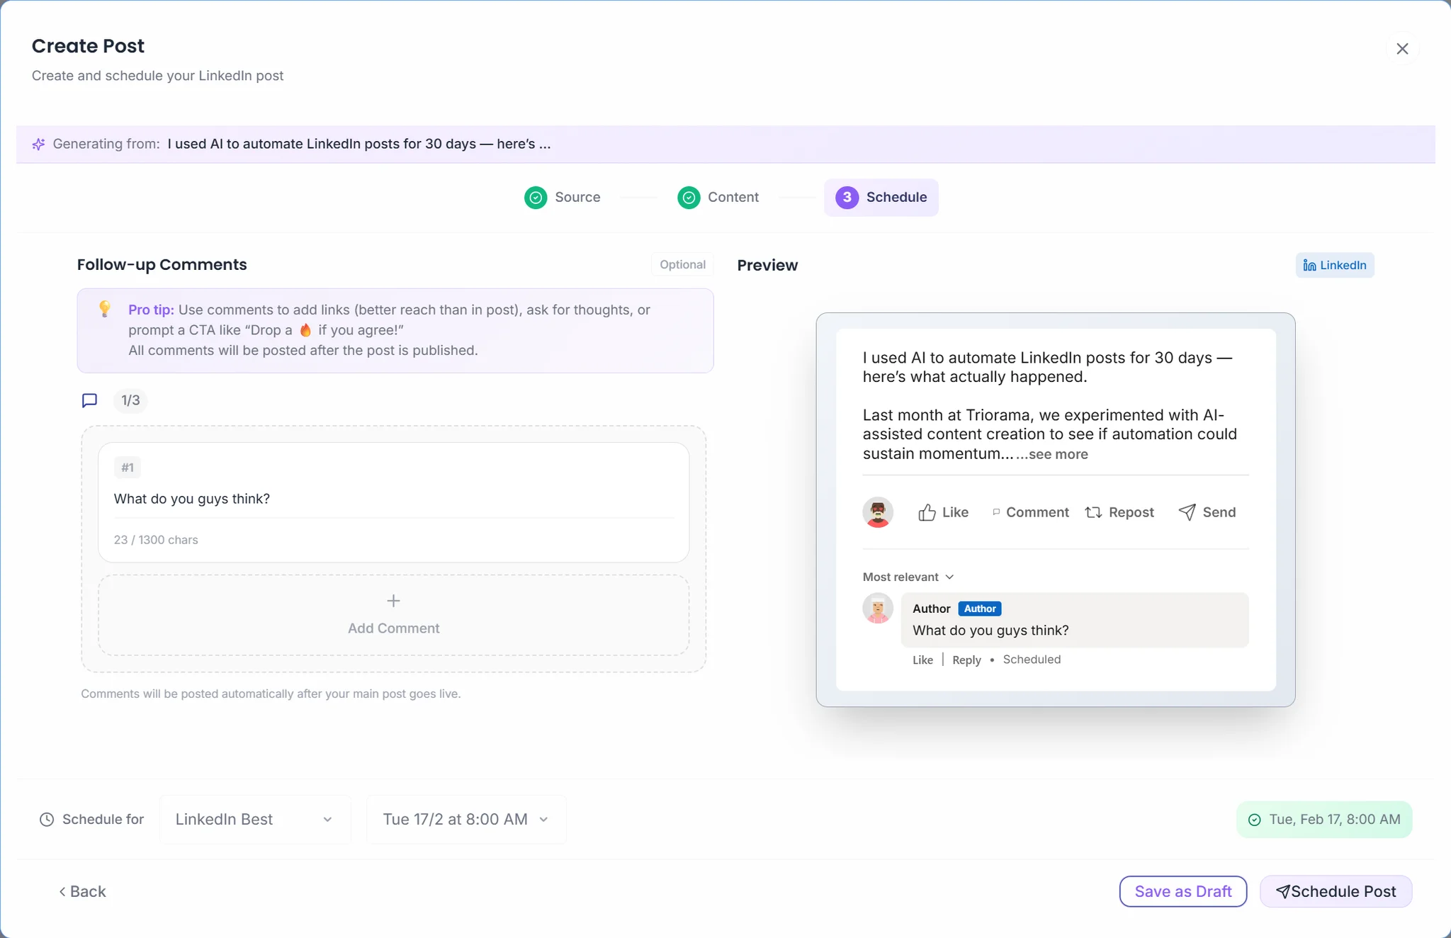Go Back to the previous step
This screenshot has width=1451, height=938.
[x=82, y=892]
